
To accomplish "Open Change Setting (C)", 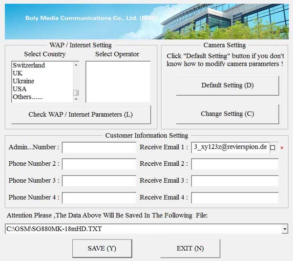I will [x=227, y=114].
